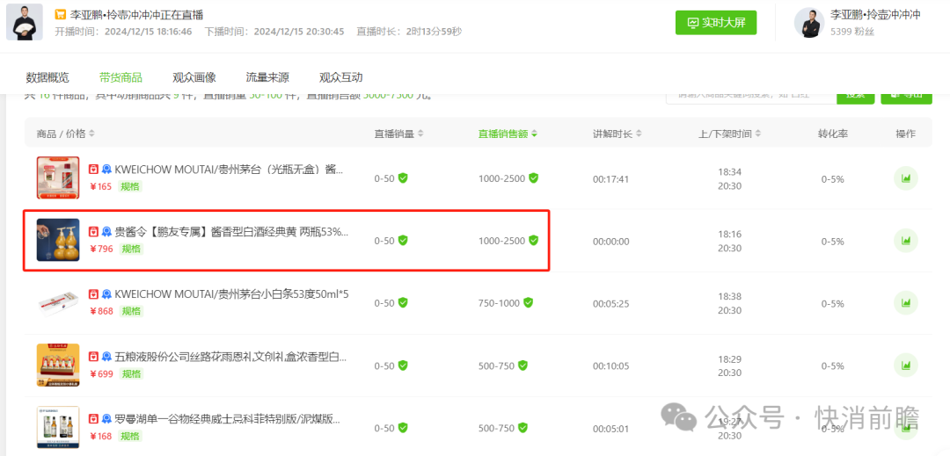Toggle the 直播销售额 sort arrow
950x456 pixels.
535,134
